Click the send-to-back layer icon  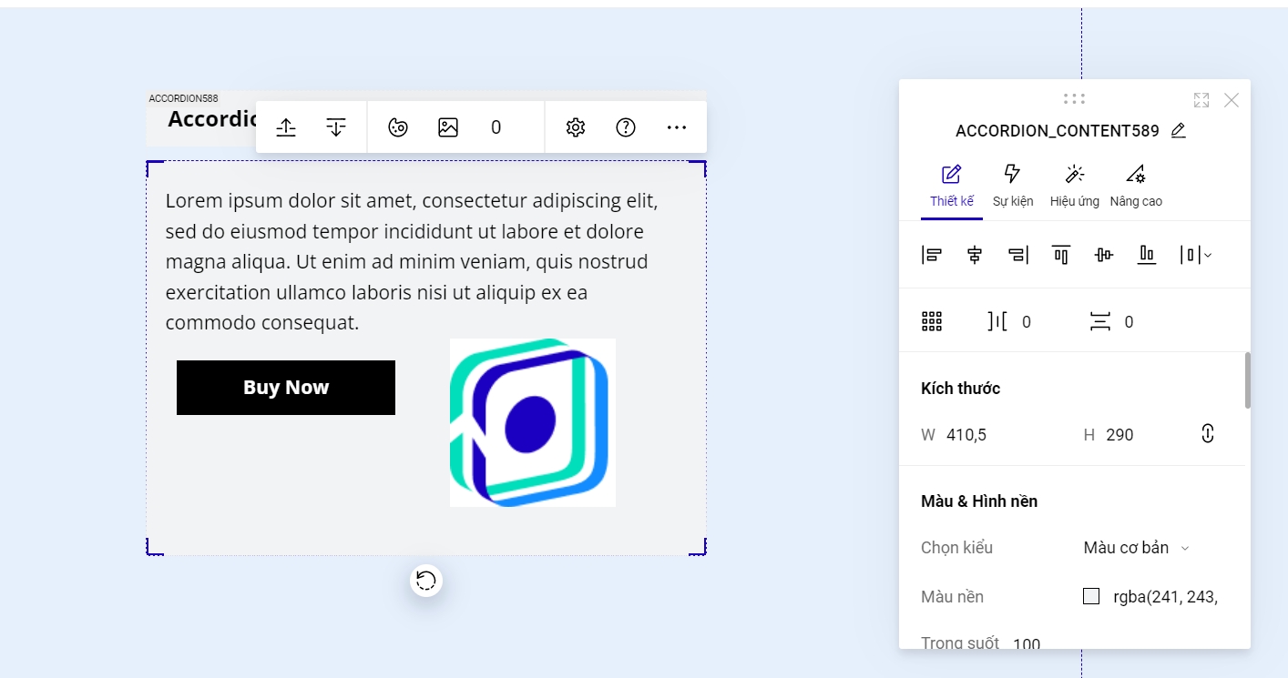click(x=336, y=127)
